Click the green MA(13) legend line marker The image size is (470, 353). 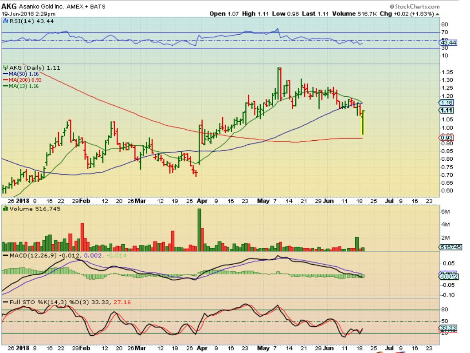point(6,86)
